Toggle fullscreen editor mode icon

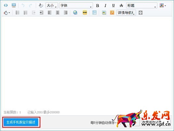click(x=141, y=13)
